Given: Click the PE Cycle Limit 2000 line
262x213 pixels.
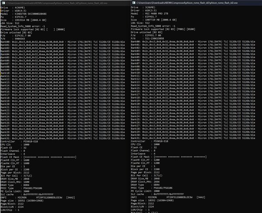Looking at the screenshot, I should click(145, 191).
